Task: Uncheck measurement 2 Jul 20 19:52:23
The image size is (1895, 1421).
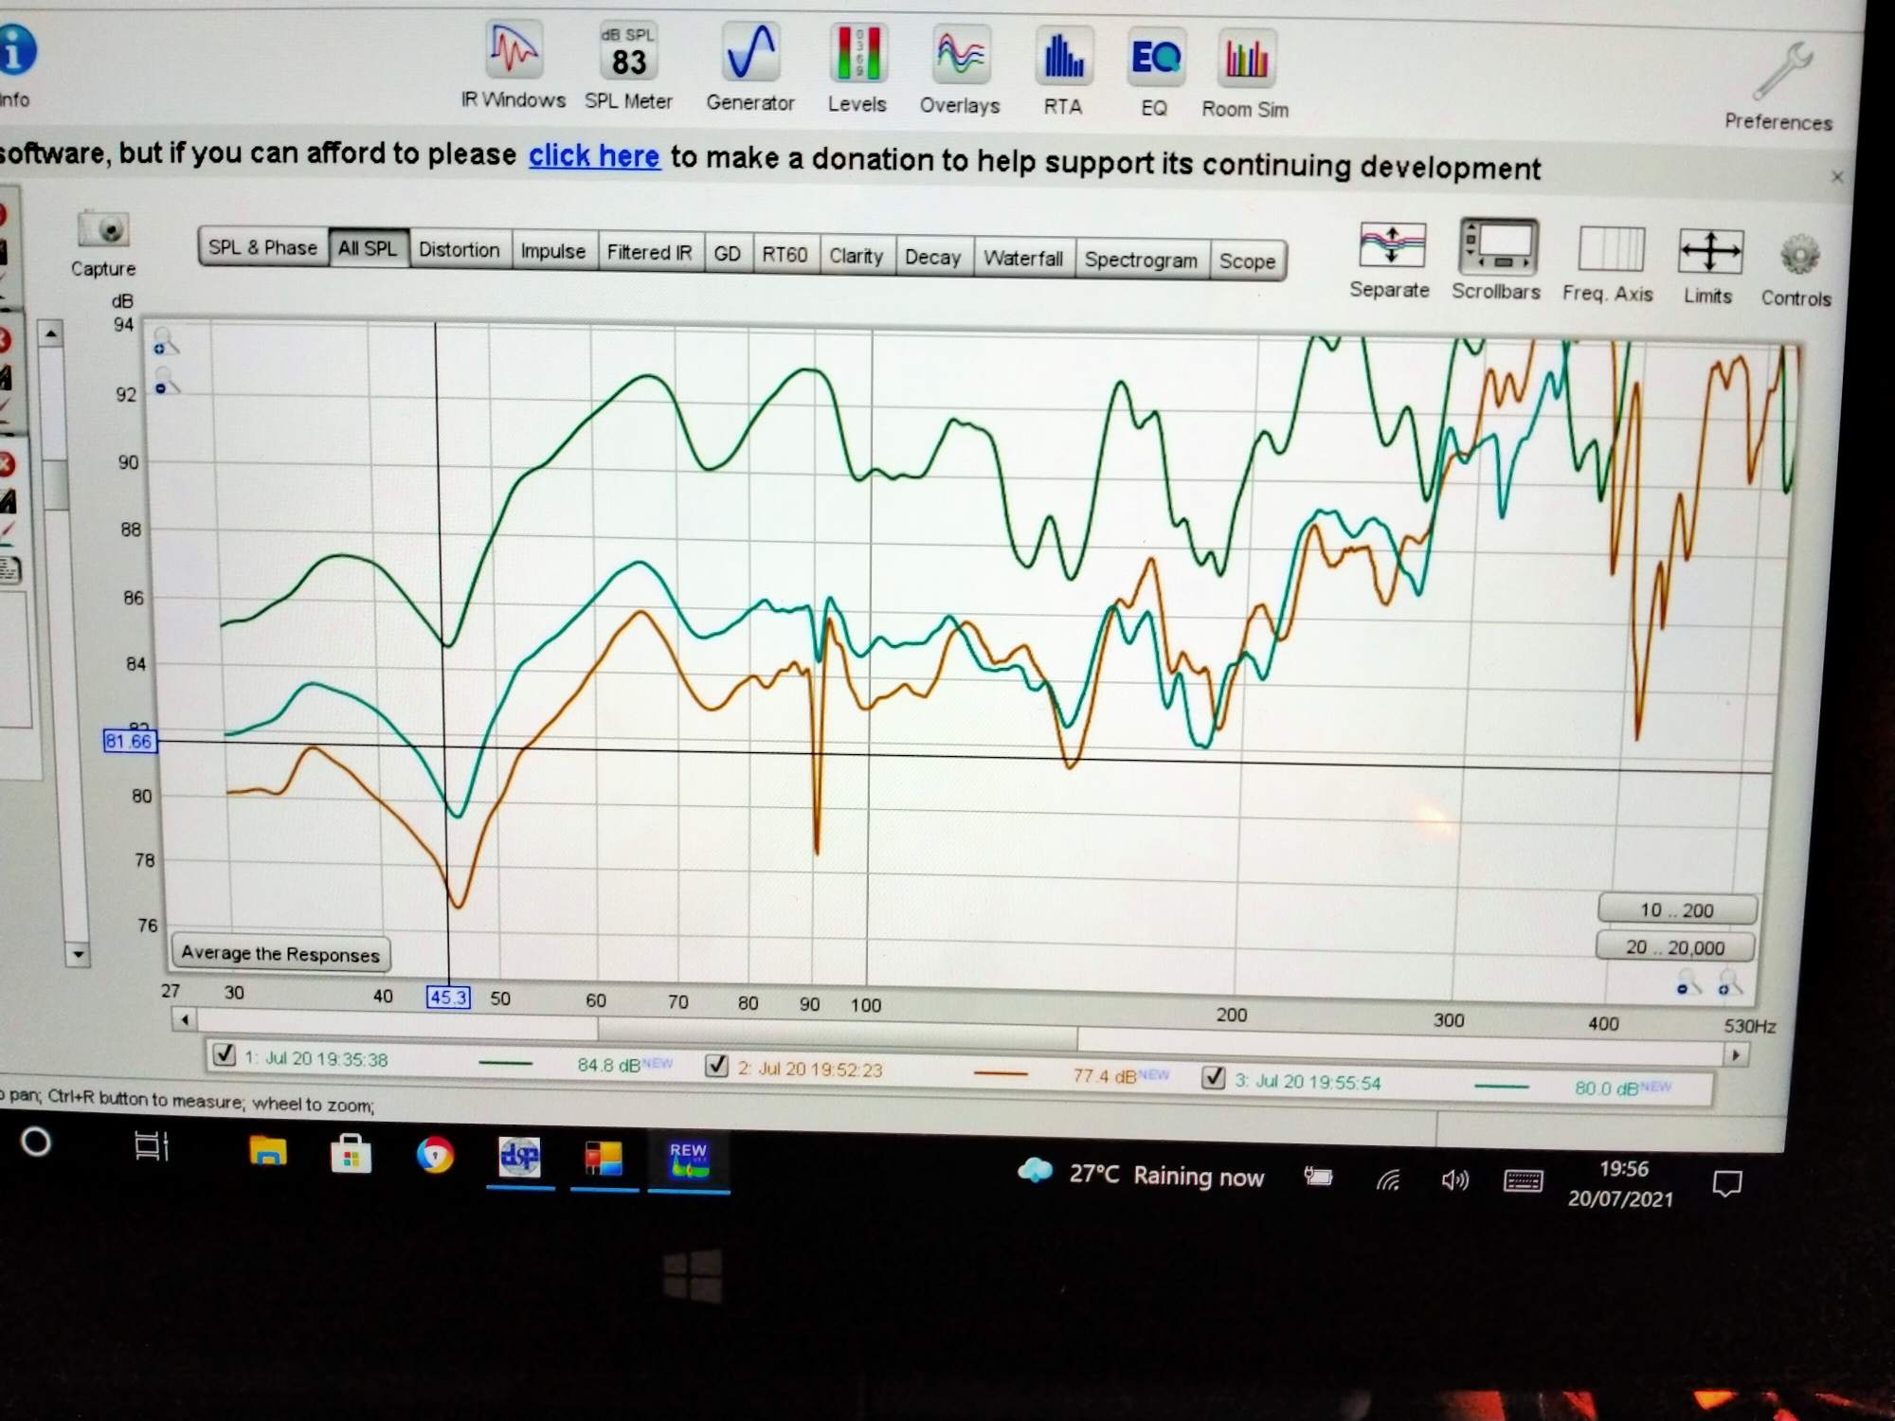Action: click(717, 1066)
